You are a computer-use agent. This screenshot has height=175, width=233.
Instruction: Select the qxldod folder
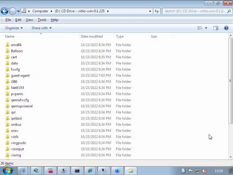[x=16, y=118]
